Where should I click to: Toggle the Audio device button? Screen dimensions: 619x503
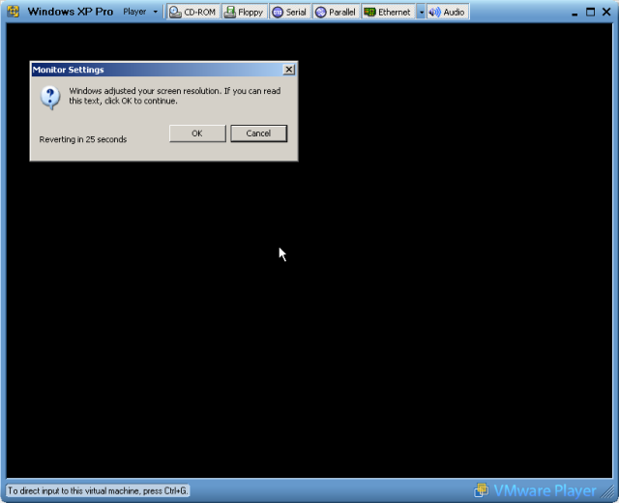pyautogui.click(x=447, y=13)
